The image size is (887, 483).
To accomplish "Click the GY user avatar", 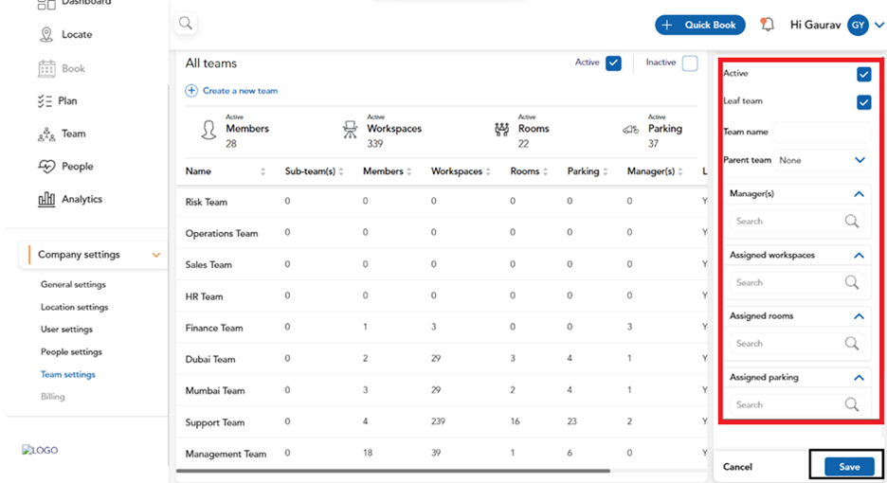I will pyautogui.click(x=858, y=25).
